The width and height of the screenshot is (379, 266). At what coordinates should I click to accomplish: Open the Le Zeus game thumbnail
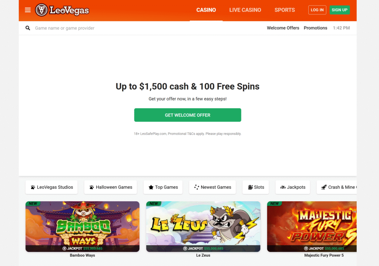click(203, 226)
